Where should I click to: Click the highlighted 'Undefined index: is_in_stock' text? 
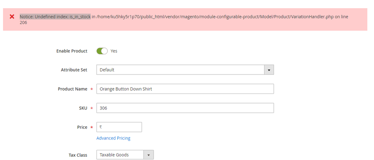point(63,17)
